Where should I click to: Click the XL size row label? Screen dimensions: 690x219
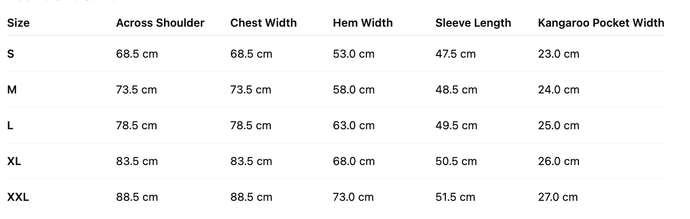14,161
